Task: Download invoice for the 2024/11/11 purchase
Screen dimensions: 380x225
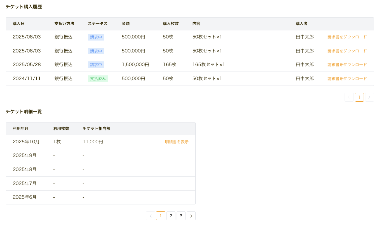Action: point(347,79)
